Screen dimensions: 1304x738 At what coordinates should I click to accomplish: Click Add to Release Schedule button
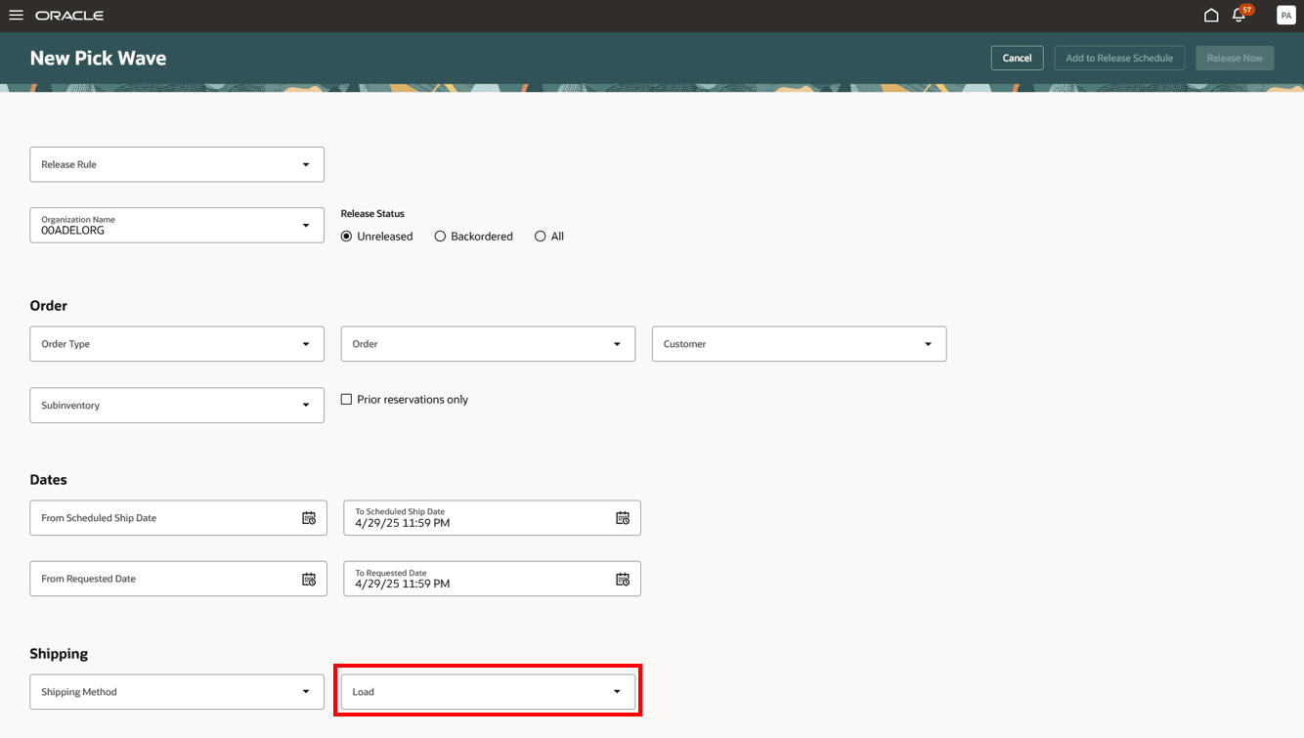(1119, 58)
